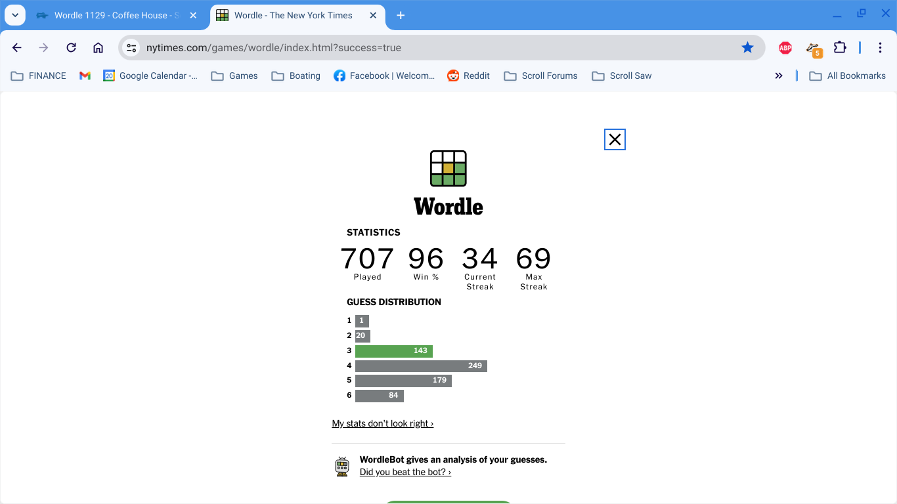The image size is (897, 504).
Task: Show hidden bookmarks with double chevron
Action: [x=778, y=75]
